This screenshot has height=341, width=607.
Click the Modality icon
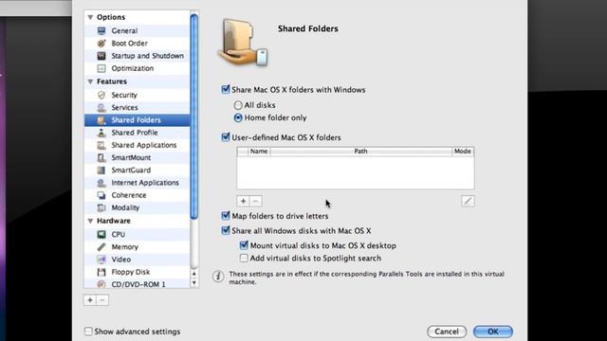tap(101, 207)
